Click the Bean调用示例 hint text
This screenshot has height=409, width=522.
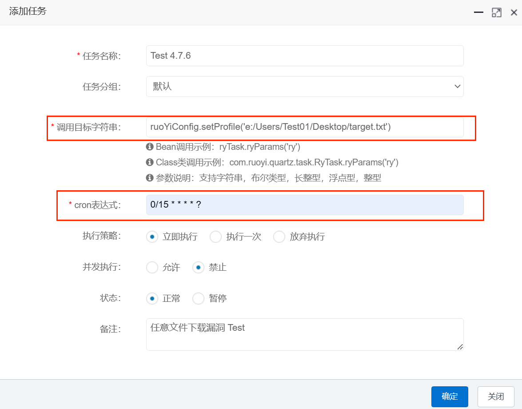pos(228,147)
